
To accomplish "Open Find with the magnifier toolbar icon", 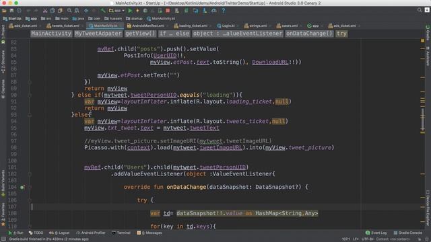I will 69,11.
